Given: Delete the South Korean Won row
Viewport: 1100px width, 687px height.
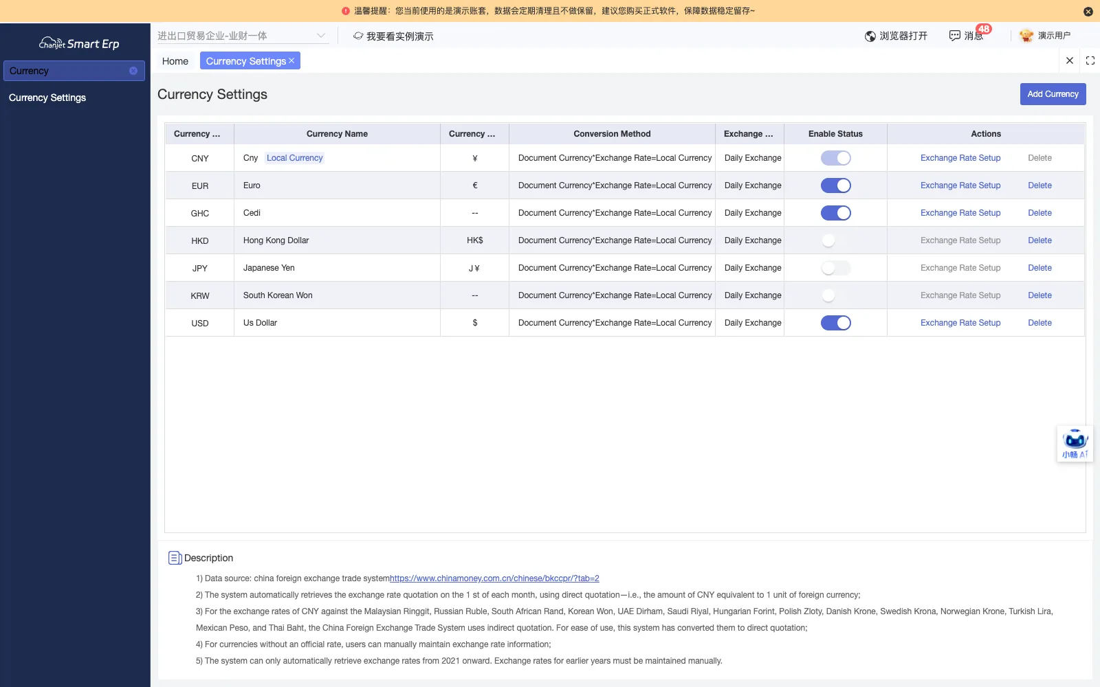Looking at the screenshot, I should tap(1039, 295).
